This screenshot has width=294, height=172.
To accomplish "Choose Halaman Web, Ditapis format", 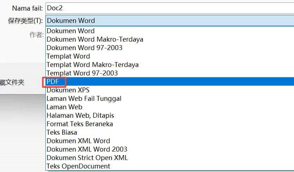I will tap(80, 115).
